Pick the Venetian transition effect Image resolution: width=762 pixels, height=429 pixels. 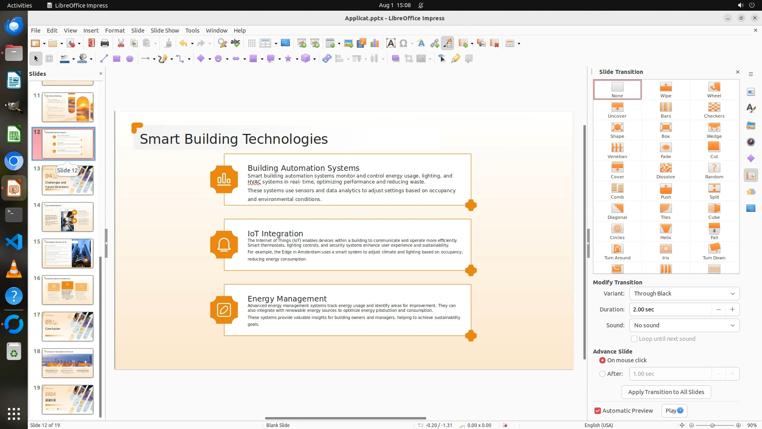pyautogui.click(x=617, y=150)
